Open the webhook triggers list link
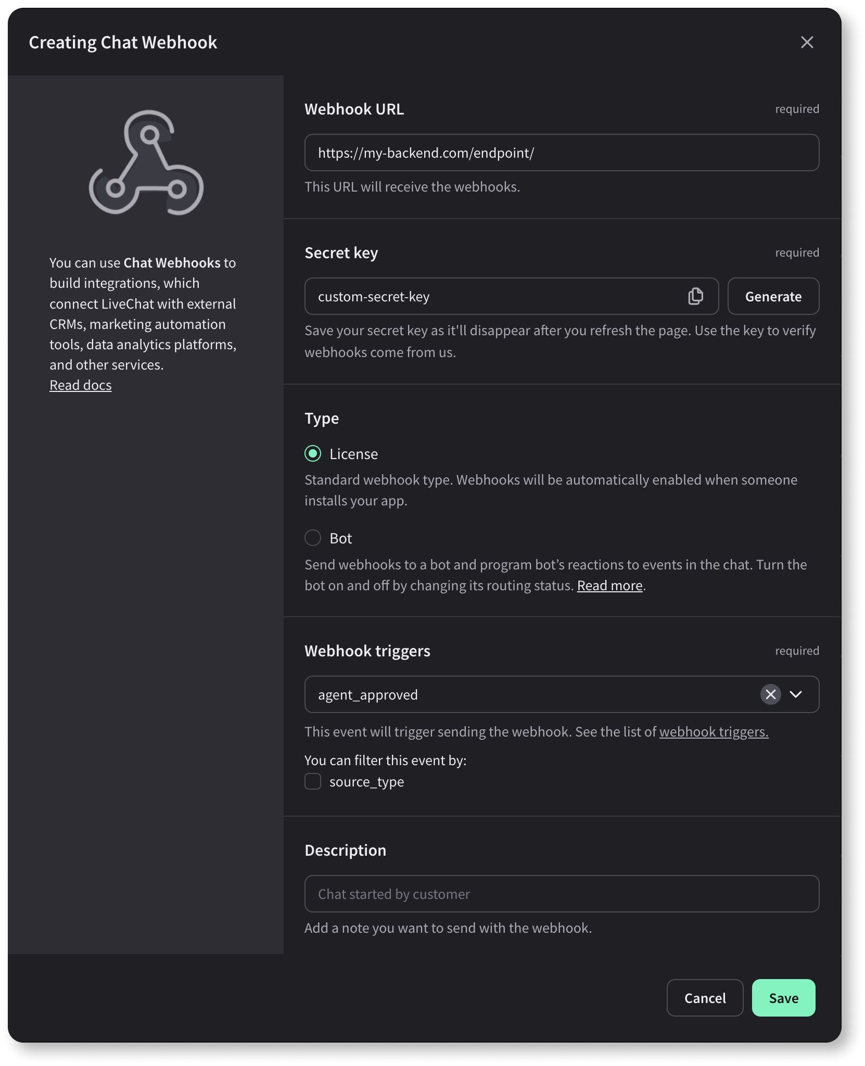865x1066 pixels. click(x=714, y=732)
